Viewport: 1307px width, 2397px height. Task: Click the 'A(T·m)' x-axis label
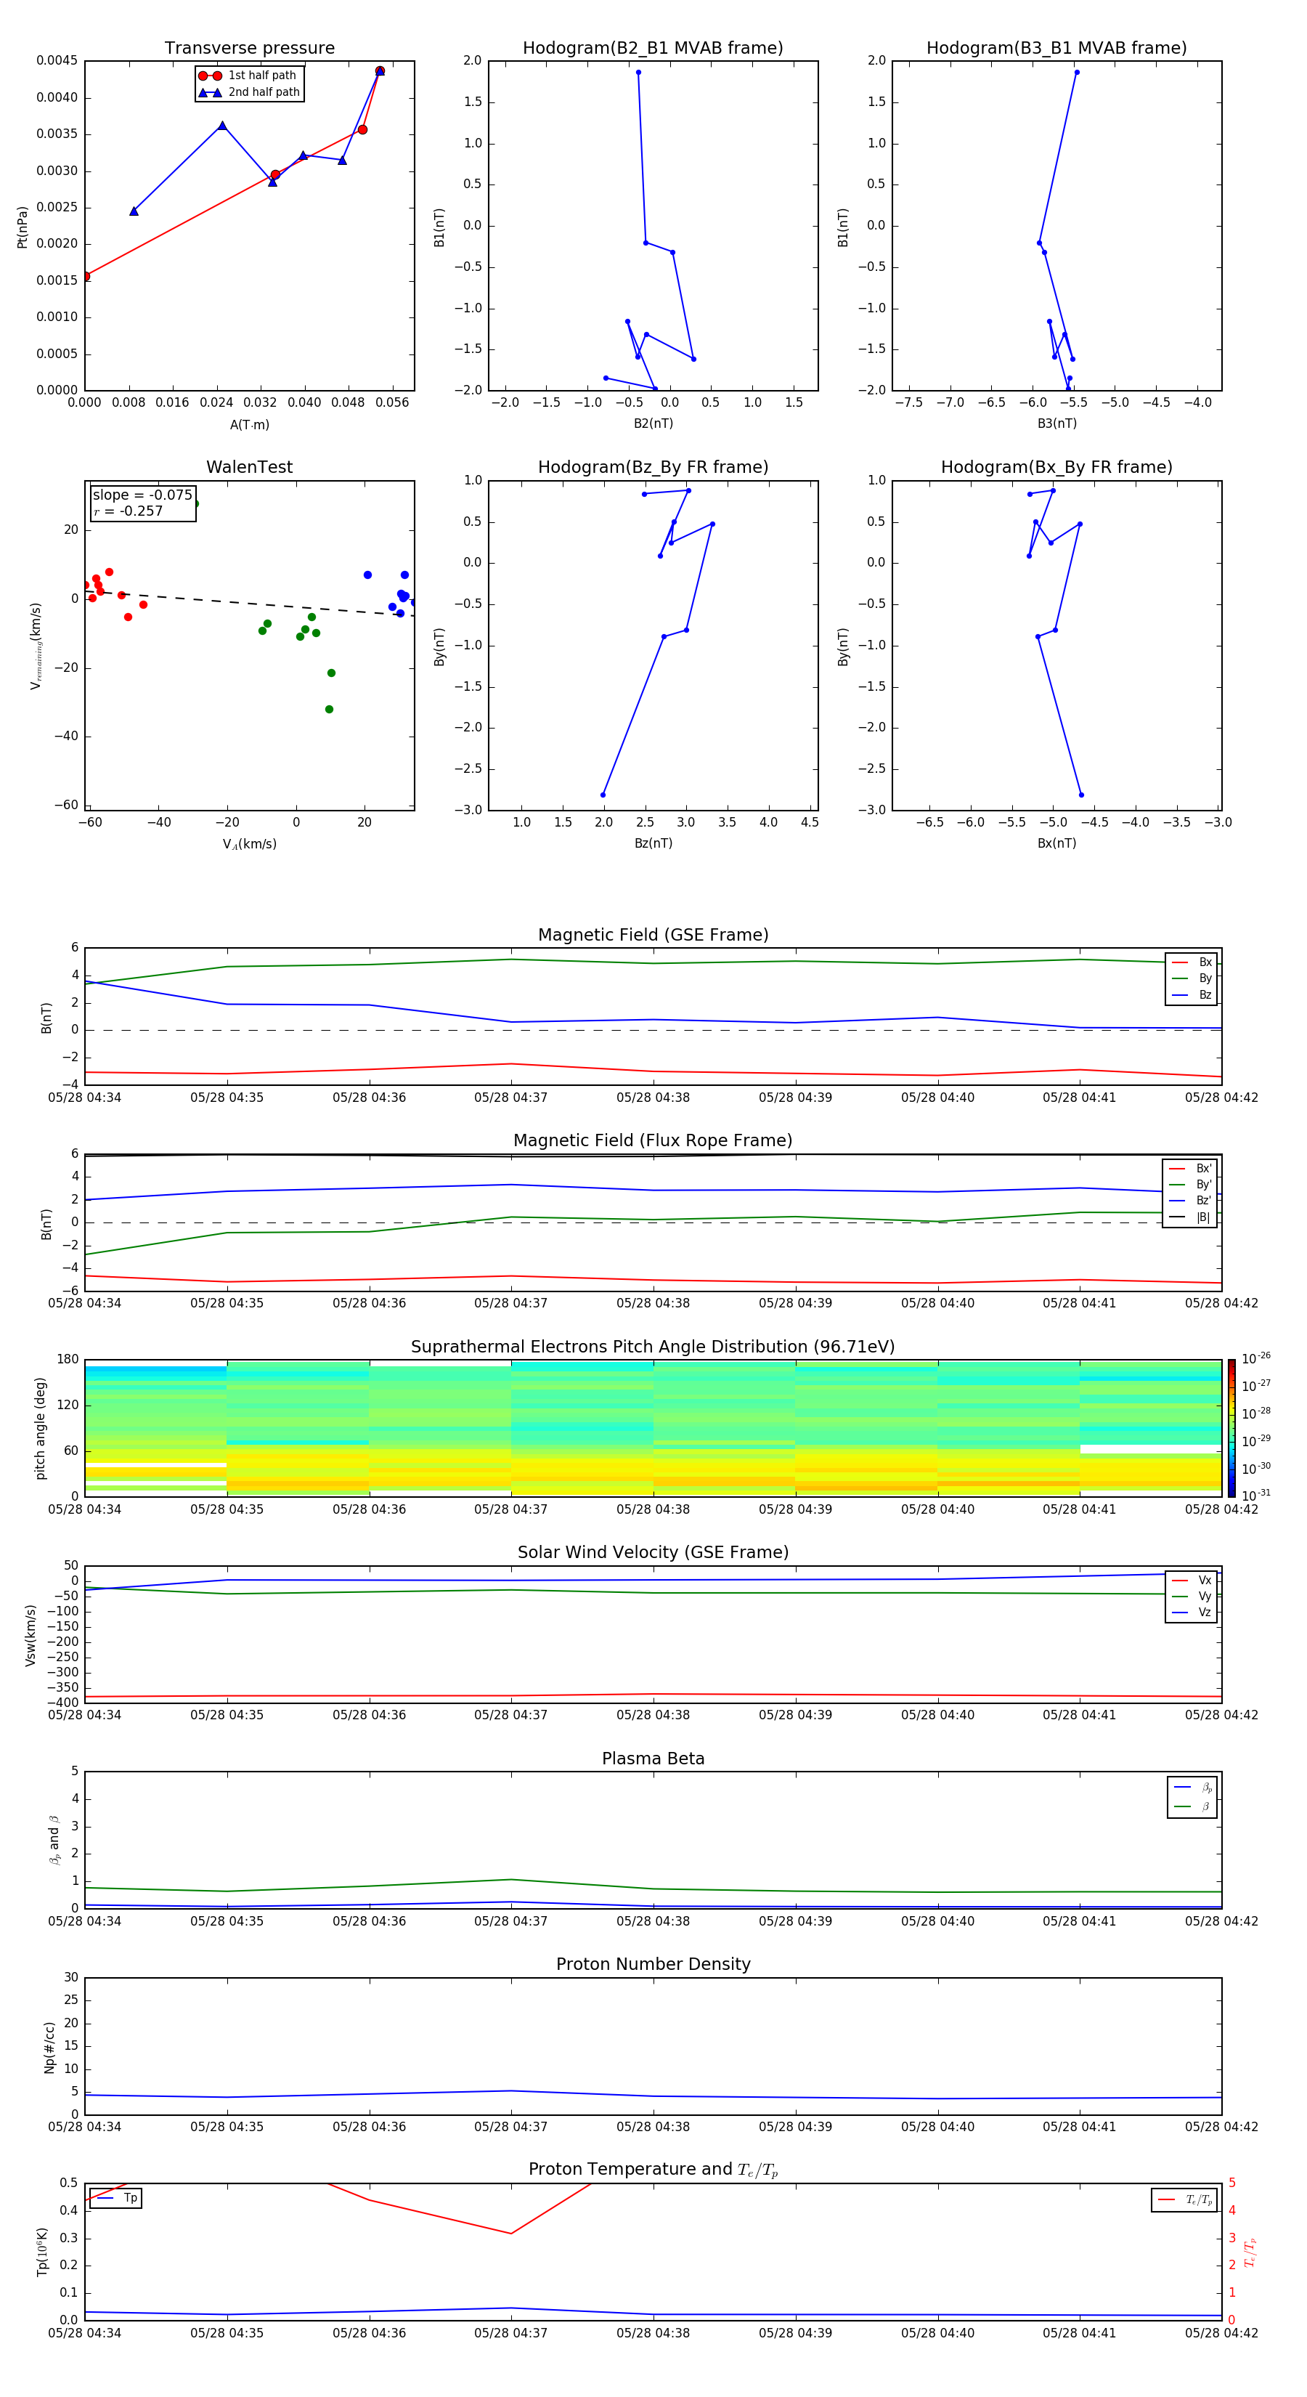point(249,424)
